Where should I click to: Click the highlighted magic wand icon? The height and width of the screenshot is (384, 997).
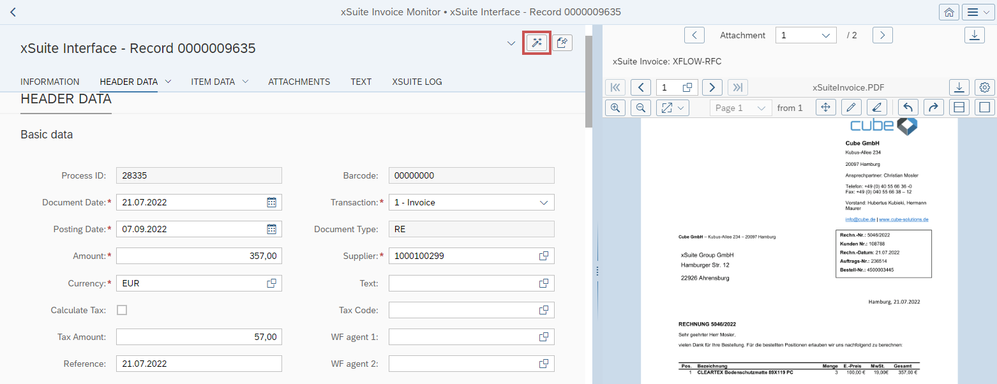click(x=536, y=43)
